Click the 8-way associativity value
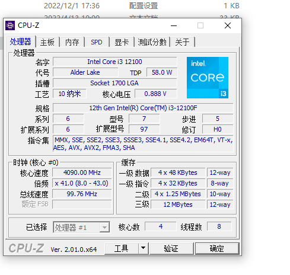Screen dimensions: 290x275 tap(220, 183)
